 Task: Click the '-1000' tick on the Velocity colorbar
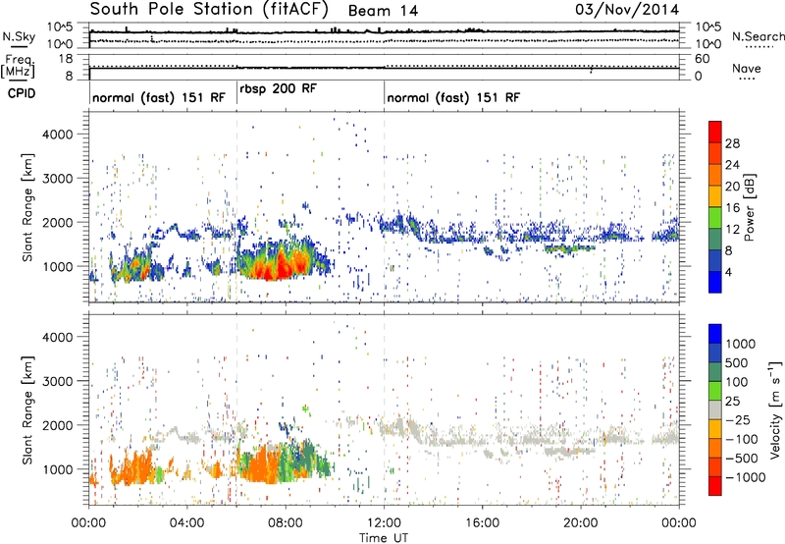pyautogui.click(x=745, y=477)
